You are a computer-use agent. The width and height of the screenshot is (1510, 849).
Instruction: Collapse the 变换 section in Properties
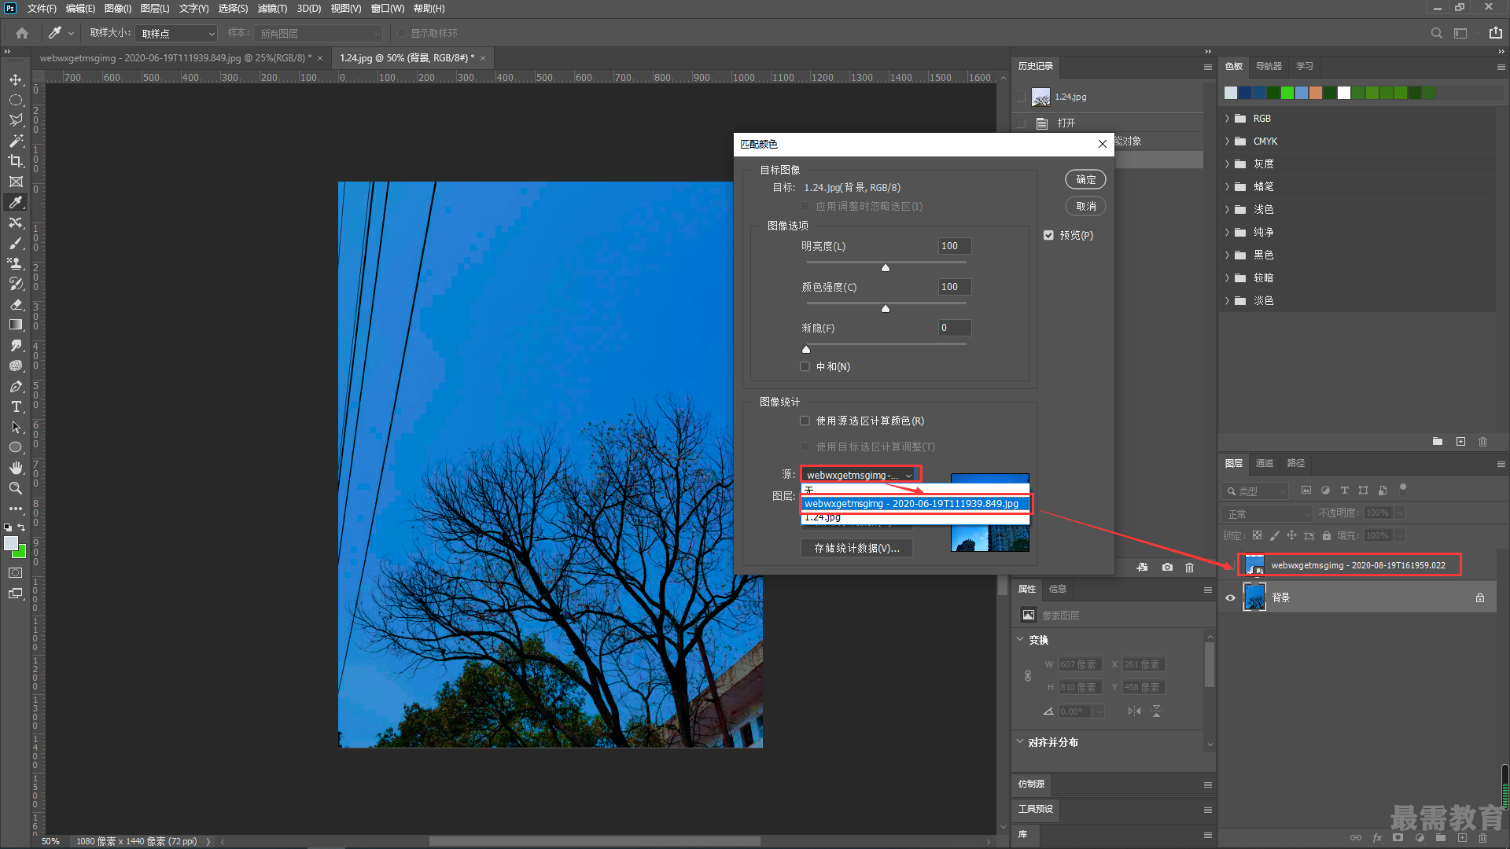click(1020, 639)
